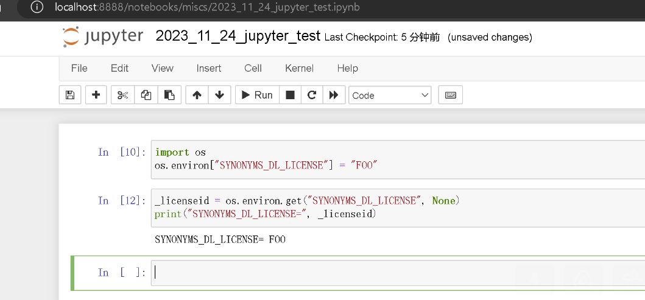
Task: Click the save and checkpoint floppy icon
Action: [70, 96]
